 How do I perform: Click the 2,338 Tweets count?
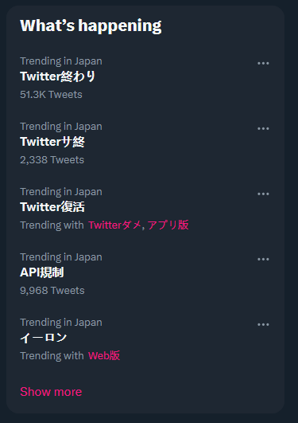(52, 159)
